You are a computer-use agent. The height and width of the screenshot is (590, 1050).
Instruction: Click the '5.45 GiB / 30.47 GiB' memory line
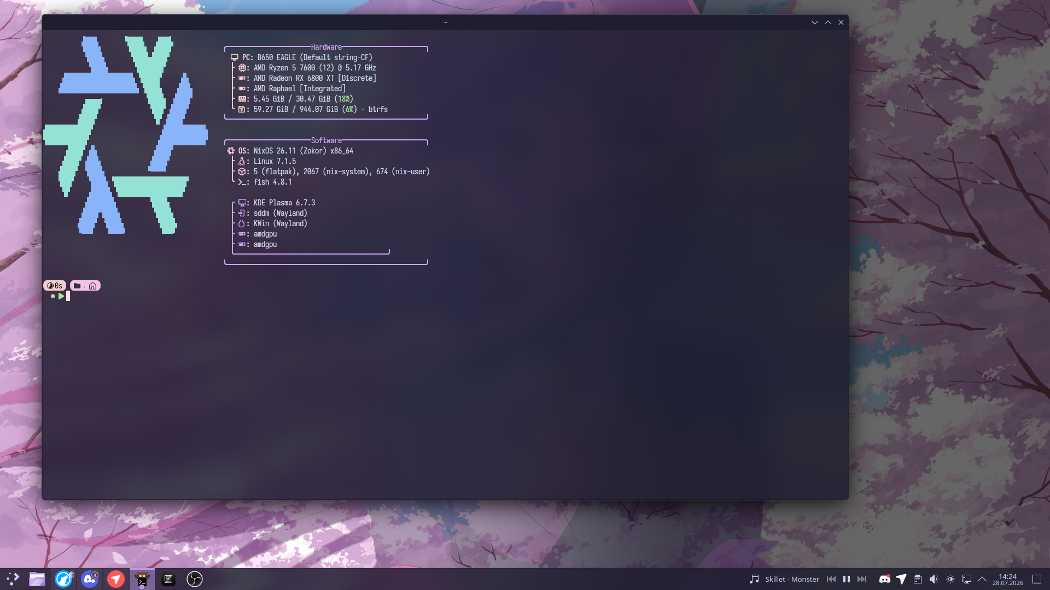tap(296, 99)
